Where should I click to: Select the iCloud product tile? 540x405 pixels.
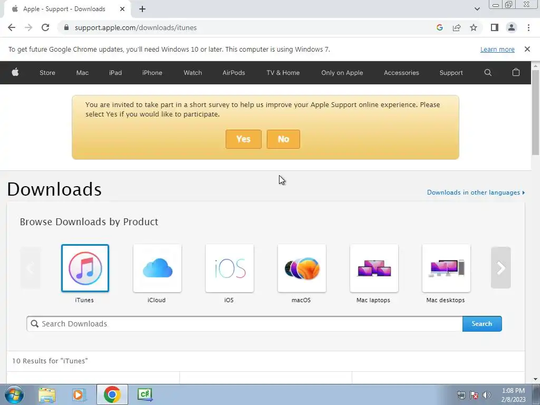(157, 268)
